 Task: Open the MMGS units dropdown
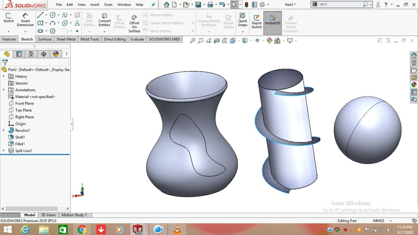(391, 221)
